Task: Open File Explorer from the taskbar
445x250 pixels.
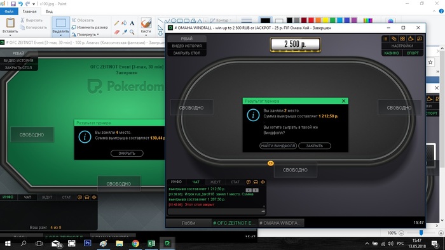Action: click(120, 243)
